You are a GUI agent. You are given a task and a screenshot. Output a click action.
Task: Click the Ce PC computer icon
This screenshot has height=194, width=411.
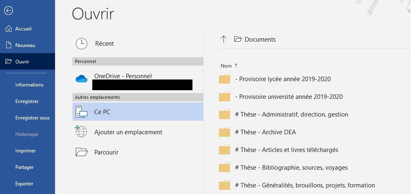point(81,112)
